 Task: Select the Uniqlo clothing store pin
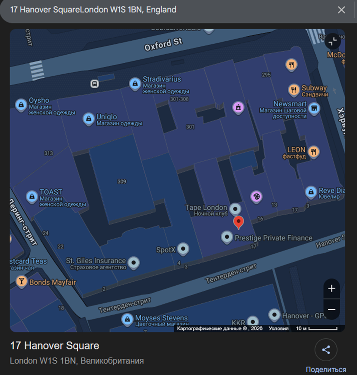89,119
